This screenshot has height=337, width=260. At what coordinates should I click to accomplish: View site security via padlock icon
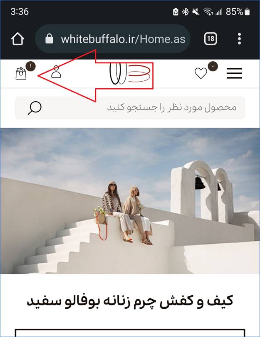[x=49, y=39]
